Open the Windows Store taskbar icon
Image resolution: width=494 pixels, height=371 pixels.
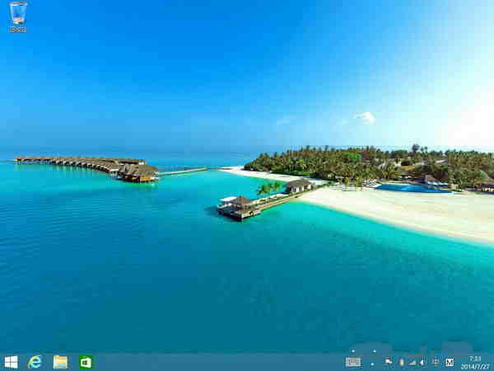pyautogui.click(x=86, y=362)
